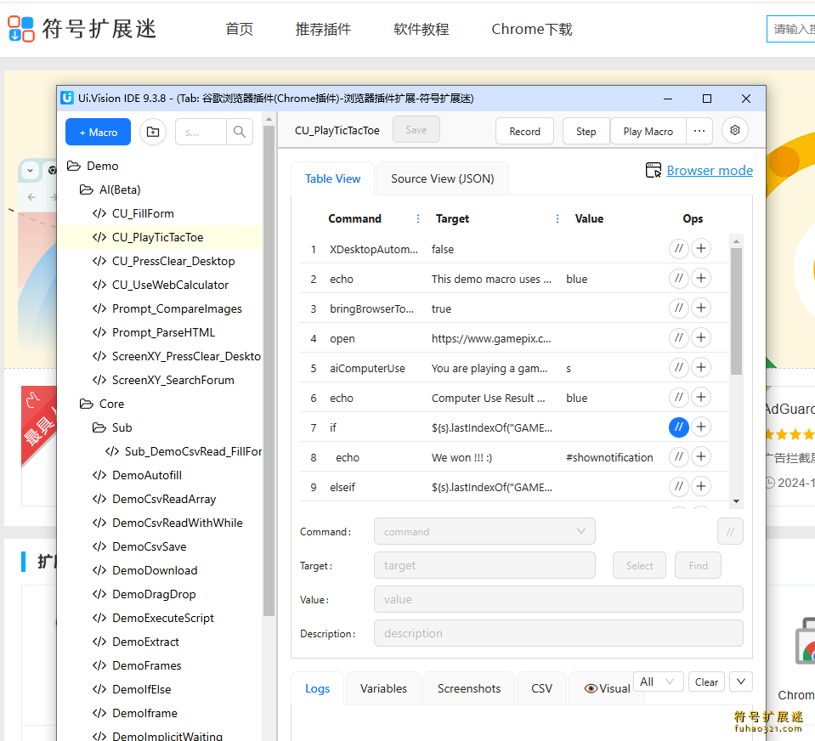Add a command after row 4 open
Image resolution: width=815 pixels, height=741 pixels.
[x=701, y=337]
